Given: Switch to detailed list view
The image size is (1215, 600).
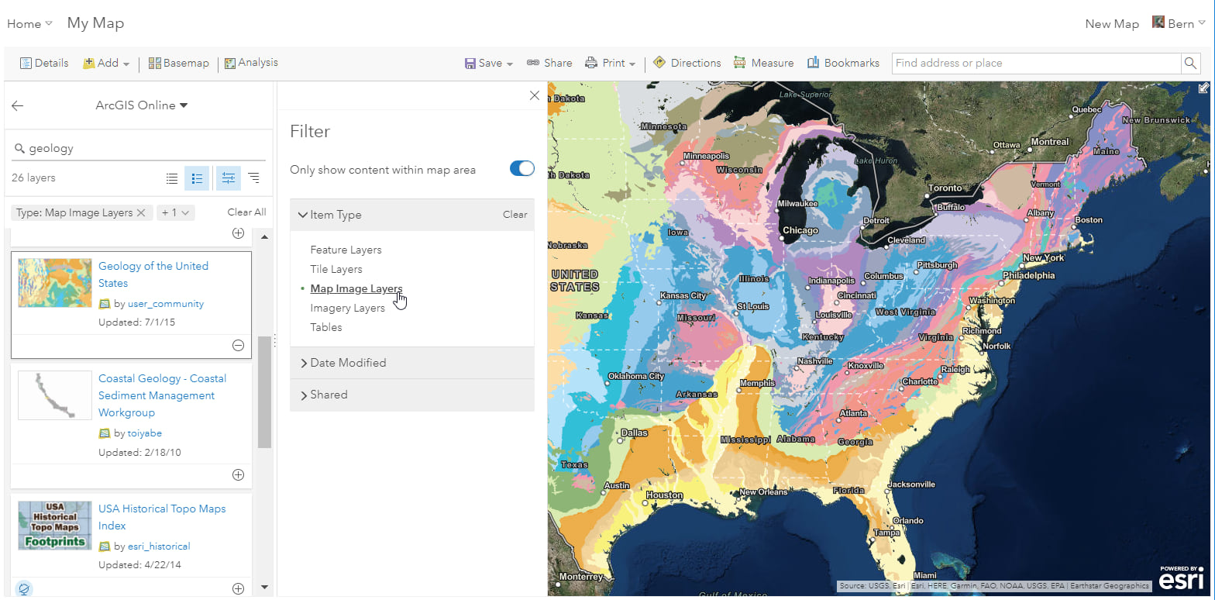Looking at the screenshot, I should pyautogui.click(x=197, y=178).
